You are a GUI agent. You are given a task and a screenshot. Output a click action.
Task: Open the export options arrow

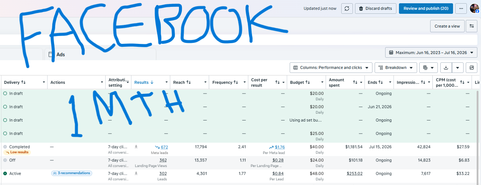pos(458,67)
